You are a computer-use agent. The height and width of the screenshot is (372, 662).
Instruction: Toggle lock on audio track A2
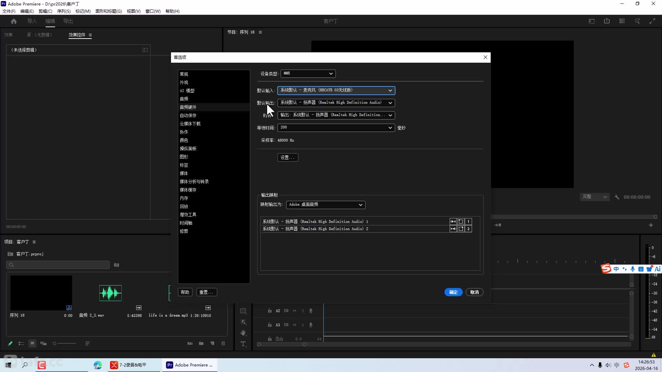[x=270, y=311]
